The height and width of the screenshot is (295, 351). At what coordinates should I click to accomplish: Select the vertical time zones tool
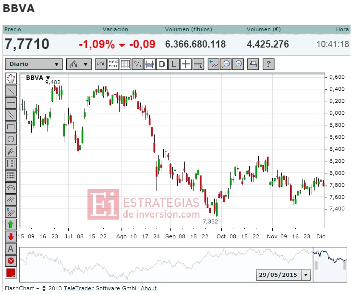11,163
